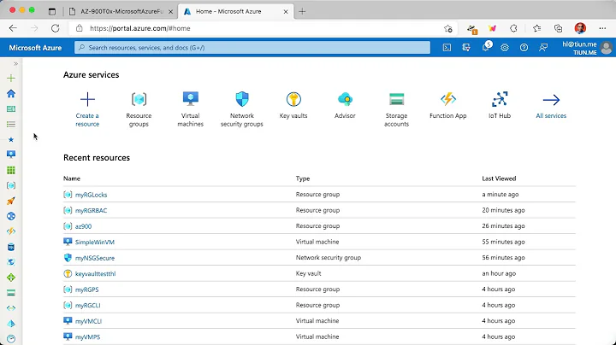
Task: Click the Name column header
Action: tap(72, 178)
